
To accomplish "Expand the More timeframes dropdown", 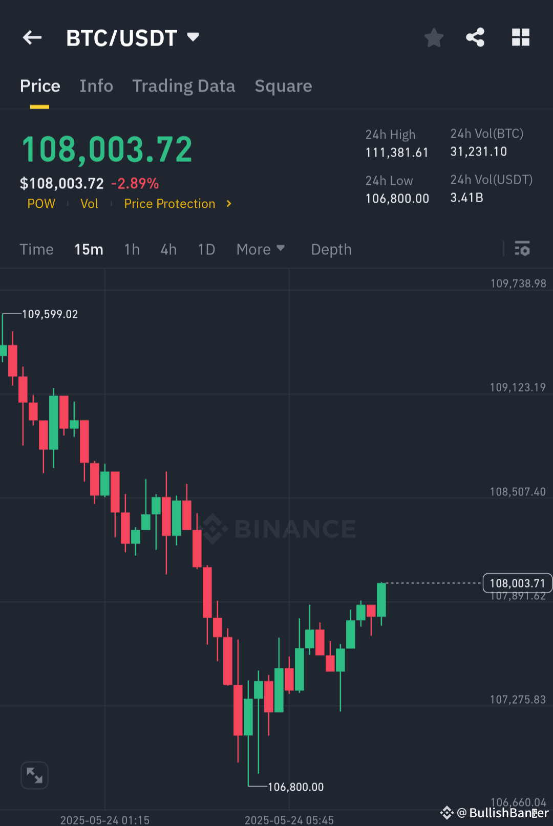I will coord(260,249).
